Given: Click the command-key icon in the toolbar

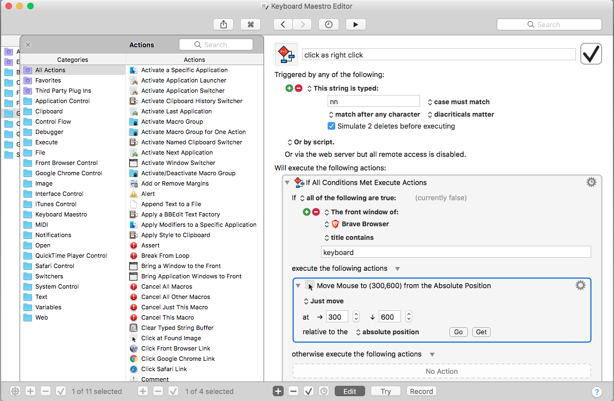Looking at the screenshot, I should pyautogui.click(x=250, y=24).
